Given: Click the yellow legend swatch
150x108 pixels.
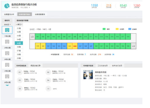Looking at the screenshot, I should tap(117, 29).
